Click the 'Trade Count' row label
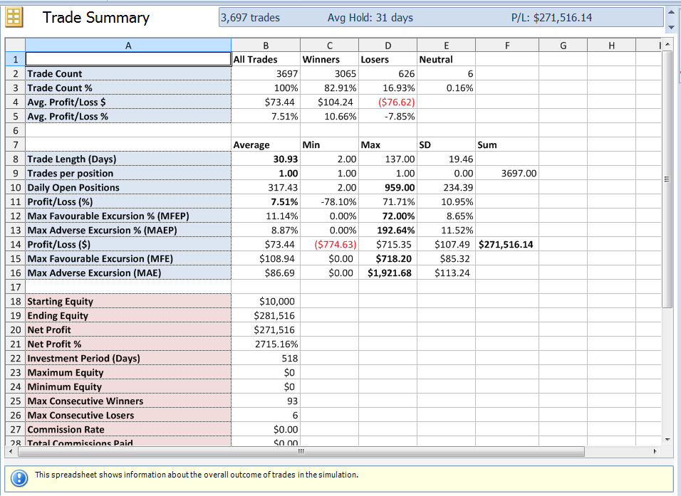Image resolution: width=681 pixels, height=496 pixels. (x=128, y=74)
